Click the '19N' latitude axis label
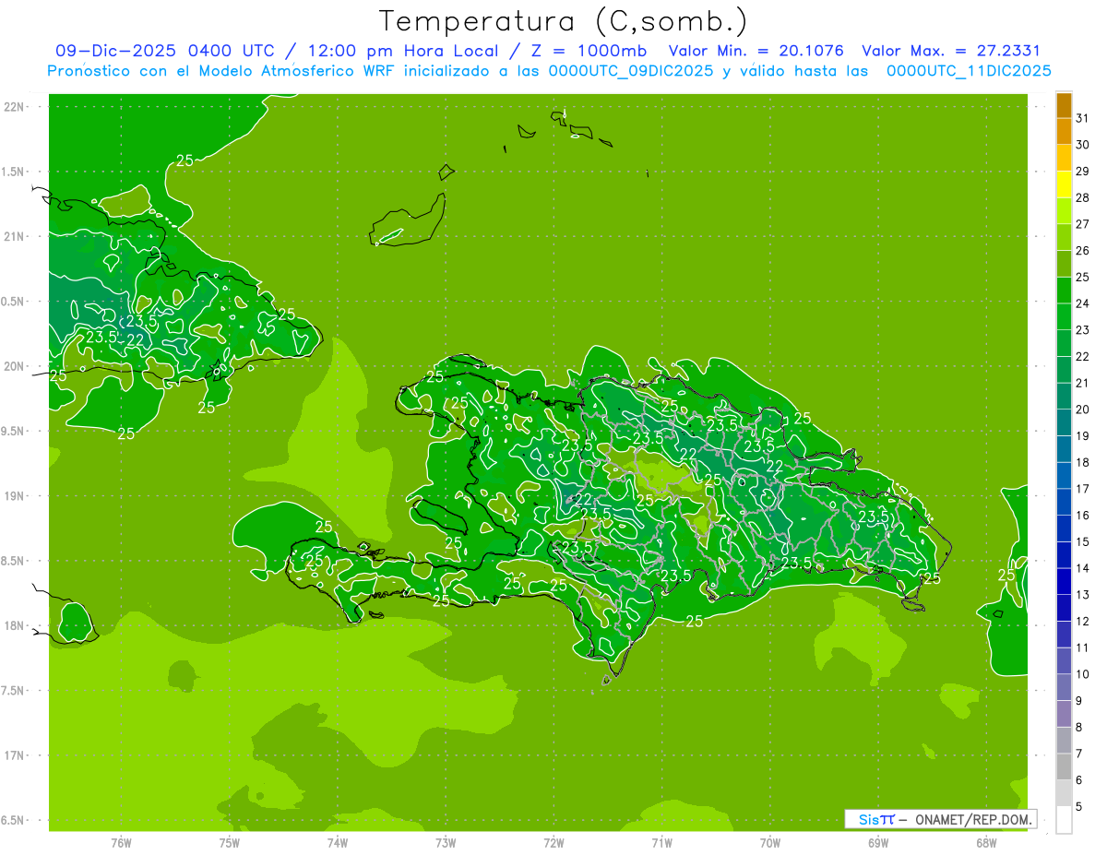Viewport: 1107px width, 855px height. coord(14,495)
